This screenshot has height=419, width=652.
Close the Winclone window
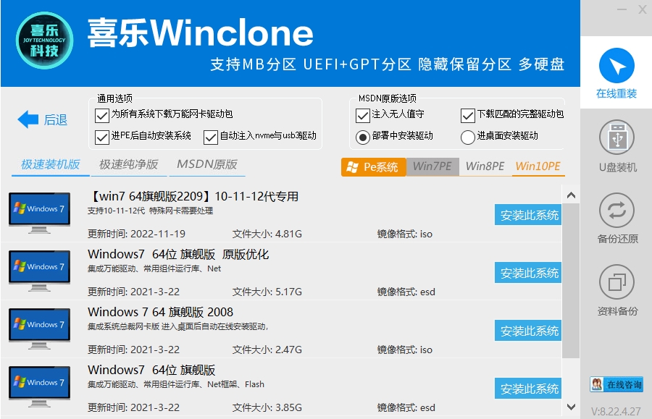(642, 9)
